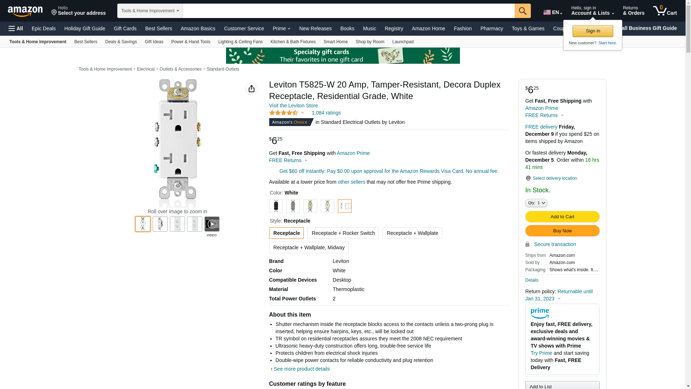
Task: Visit the Leviton Store link
Action: (293, 106)
